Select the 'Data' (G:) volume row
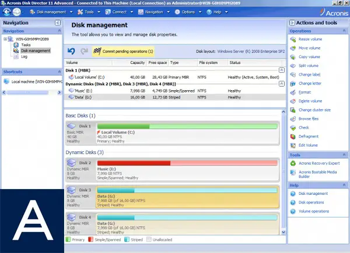The image size is (350, 253). (x=175, y=97)
